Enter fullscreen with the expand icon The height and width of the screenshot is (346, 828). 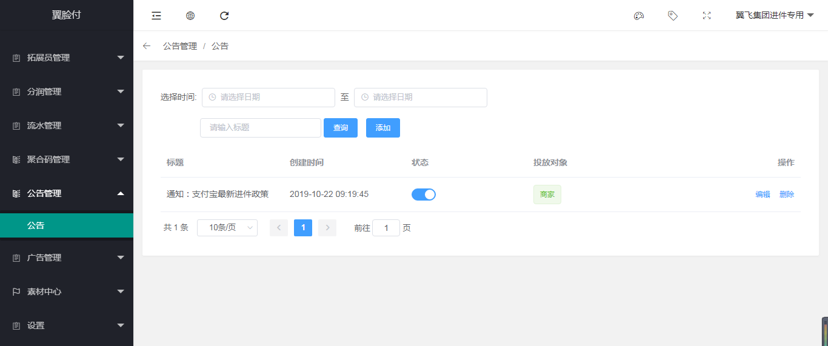click(707, 16)
